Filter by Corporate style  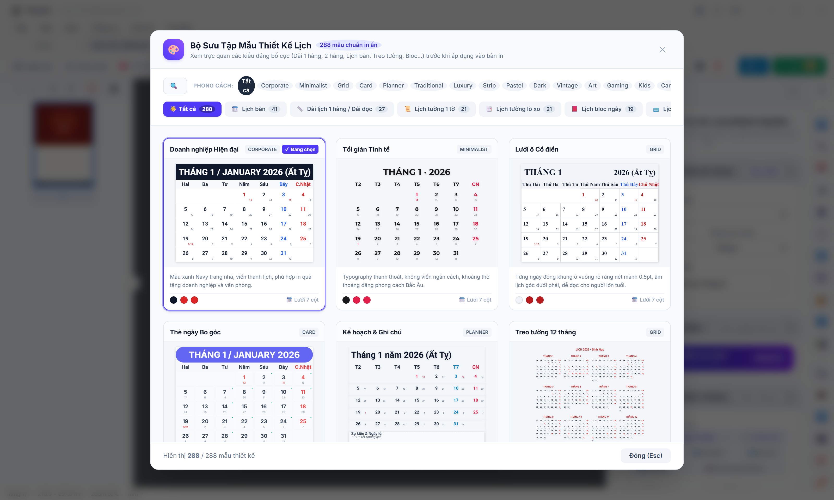[275, 86]
